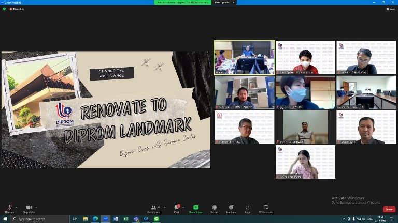Select participant in pink floral blouse

pos(305,162)
